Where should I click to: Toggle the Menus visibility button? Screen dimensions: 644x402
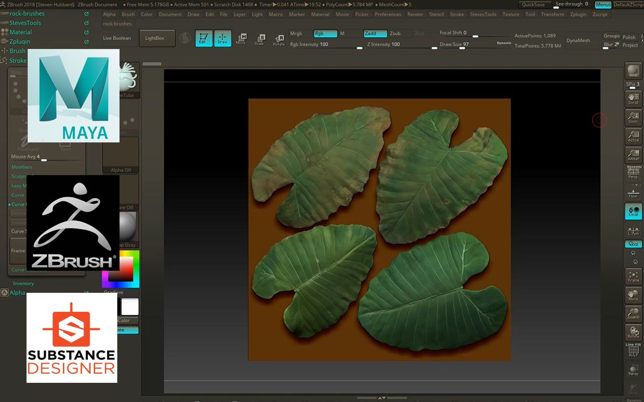[603, 5]
